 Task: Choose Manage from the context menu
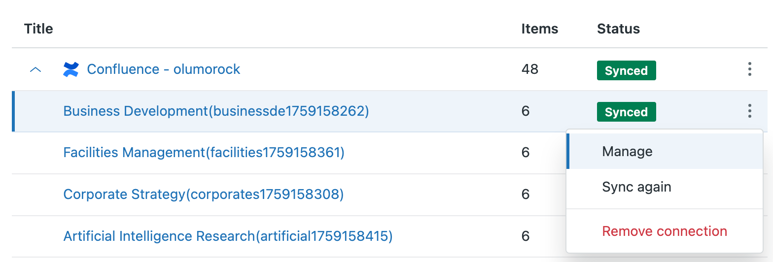(x=627, y=152)
